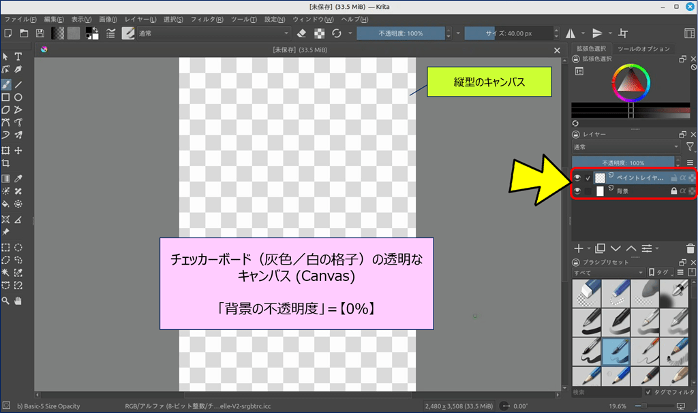Choose the Ellipse shape tool
This screenshot has height=413, width=698.
point(18,97)
